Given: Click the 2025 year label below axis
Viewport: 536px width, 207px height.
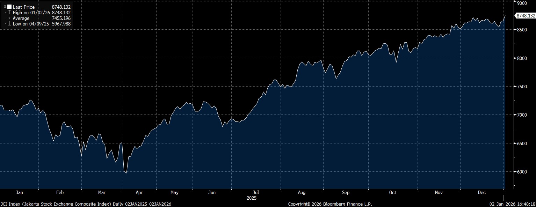Looking at the screenshot, I should pyautogui.click(x=252, y=198).
